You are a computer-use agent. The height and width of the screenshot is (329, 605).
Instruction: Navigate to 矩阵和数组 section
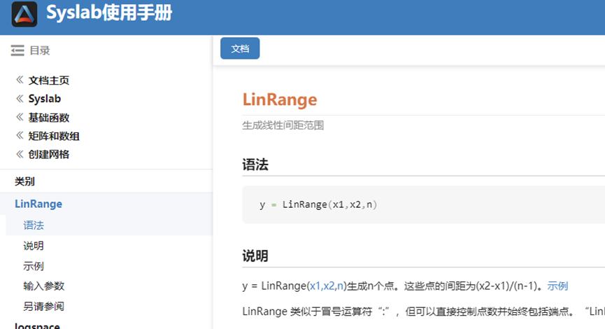54,136
